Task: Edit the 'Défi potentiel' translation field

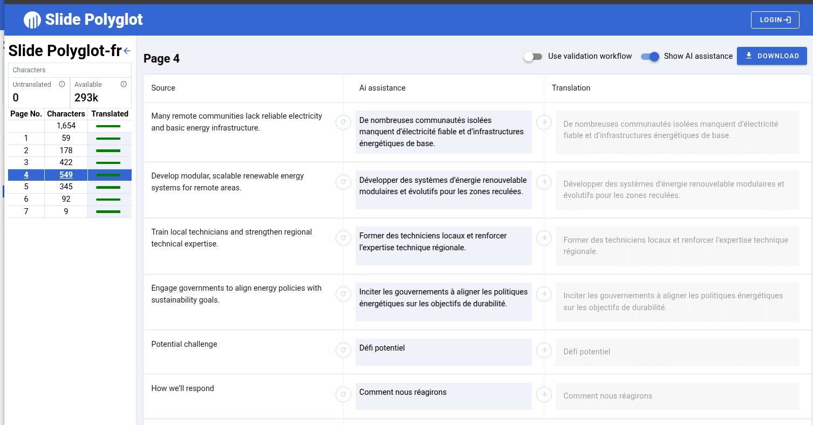Action: click(677, 352)
